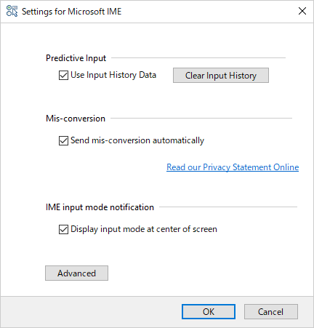Confirm changes with the OK button
The width and height of the screenshot is (314, 328).
click(x=209, y=312)
